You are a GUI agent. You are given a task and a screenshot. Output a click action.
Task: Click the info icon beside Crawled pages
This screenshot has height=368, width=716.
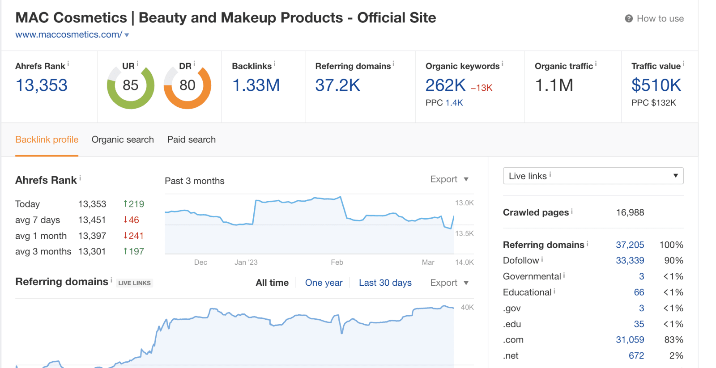click(x=572, y=211)
